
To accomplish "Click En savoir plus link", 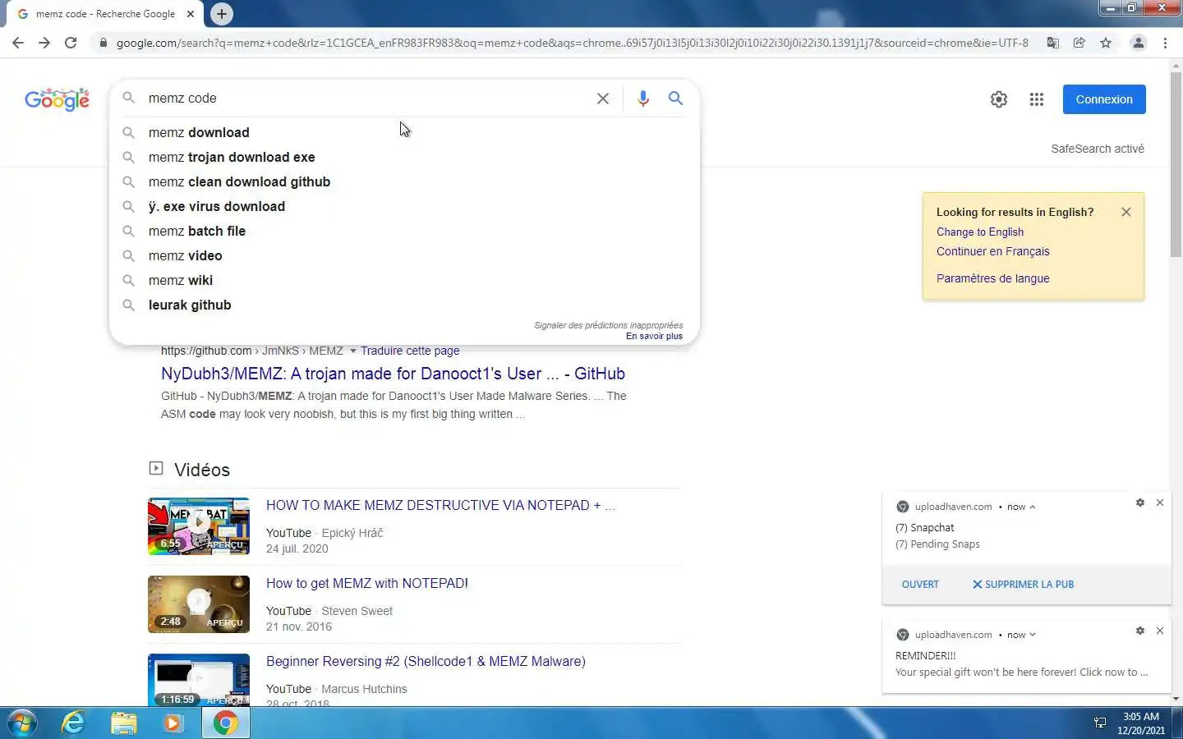I will [x=654, y=336].
